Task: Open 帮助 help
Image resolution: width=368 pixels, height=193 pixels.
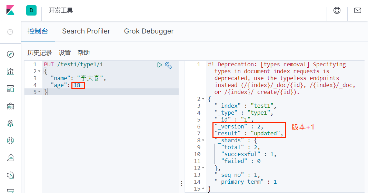Action: click(x=83, y=53)
